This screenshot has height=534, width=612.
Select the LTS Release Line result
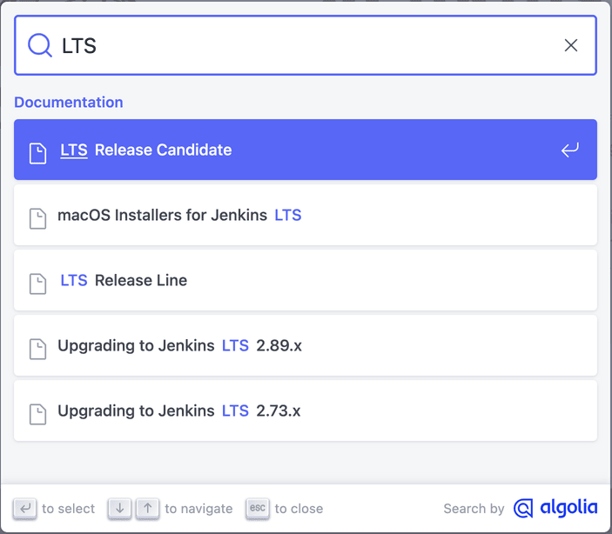point(305,280)
